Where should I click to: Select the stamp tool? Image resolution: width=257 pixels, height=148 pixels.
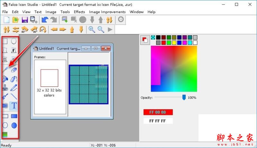pos(5,88)
